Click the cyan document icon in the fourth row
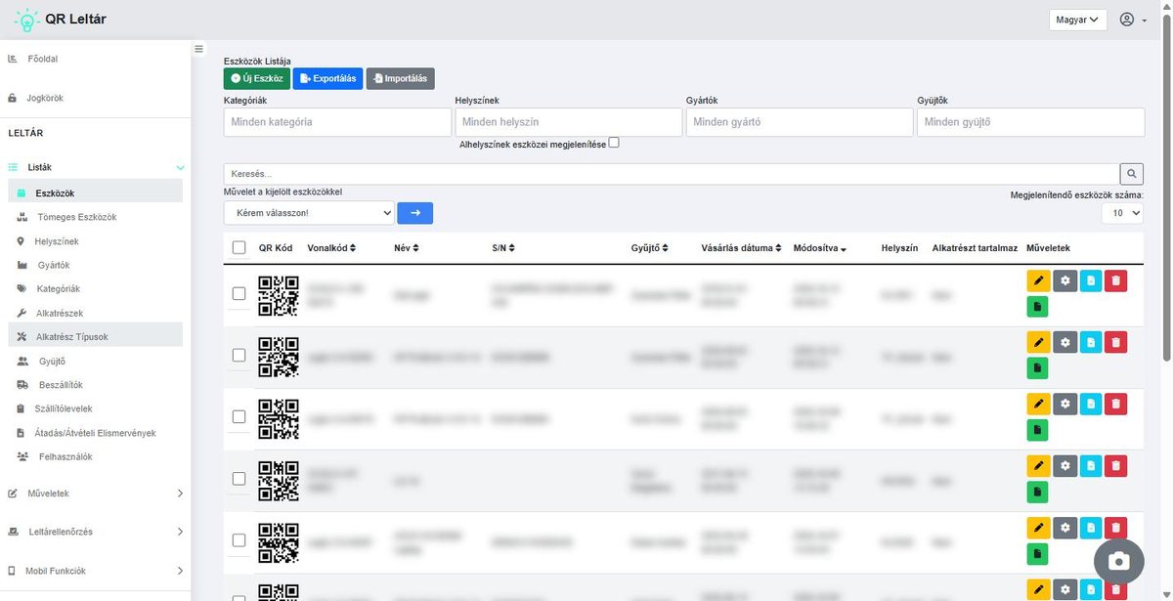The image size is (1173, 601). point(1090,466)
